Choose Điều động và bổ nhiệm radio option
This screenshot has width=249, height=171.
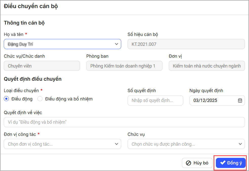[x=40, y=99]
